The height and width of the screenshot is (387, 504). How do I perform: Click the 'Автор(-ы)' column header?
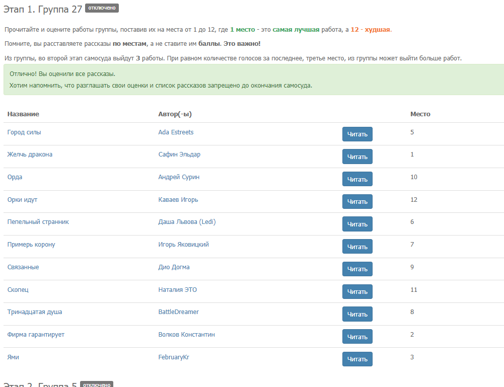[x=175, y=114]
